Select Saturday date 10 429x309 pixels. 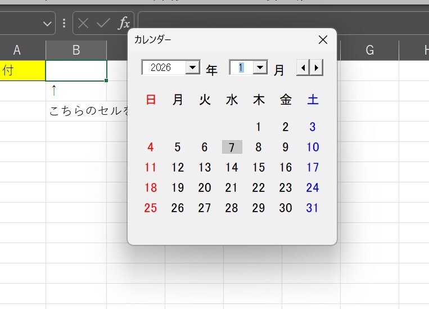click(x=313, y=147)
